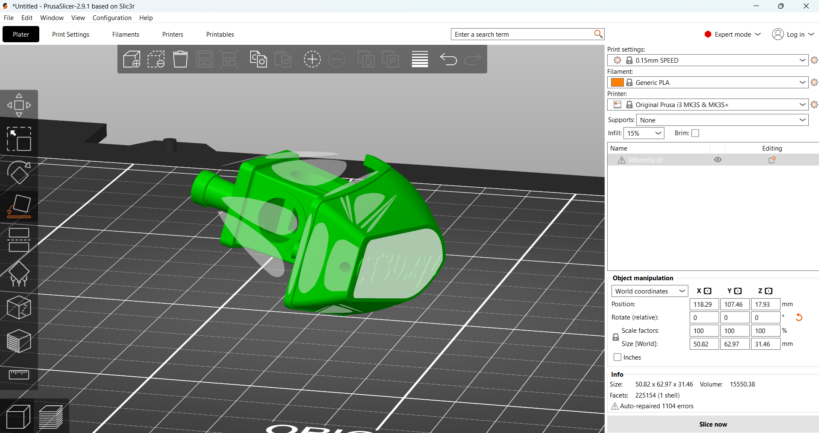The height and width of the screenshot is (433, 819).
Task: Click the 3dbenchy.stl editing icon
Action: 772,160
